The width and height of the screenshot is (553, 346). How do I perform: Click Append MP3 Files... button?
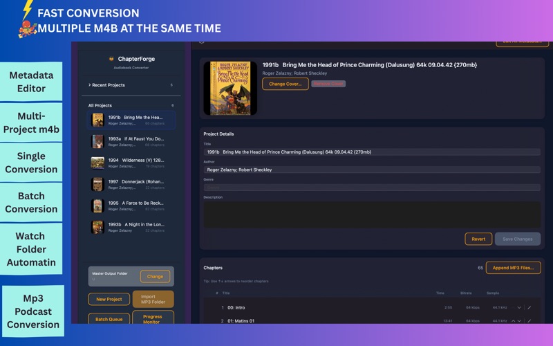[x=513, y=268]
